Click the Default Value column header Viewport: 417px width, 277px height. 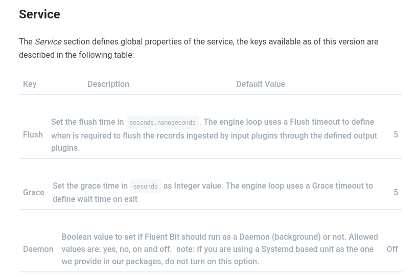tap(261, 84)
